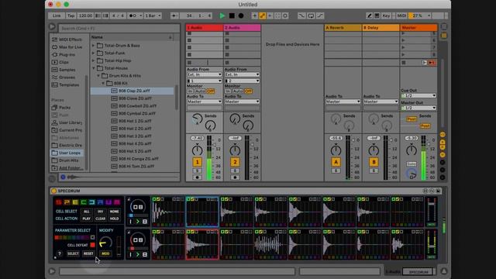Set track 1 Monitor to Auto
This screenshot has width=496, height=279.
point(200,91)
